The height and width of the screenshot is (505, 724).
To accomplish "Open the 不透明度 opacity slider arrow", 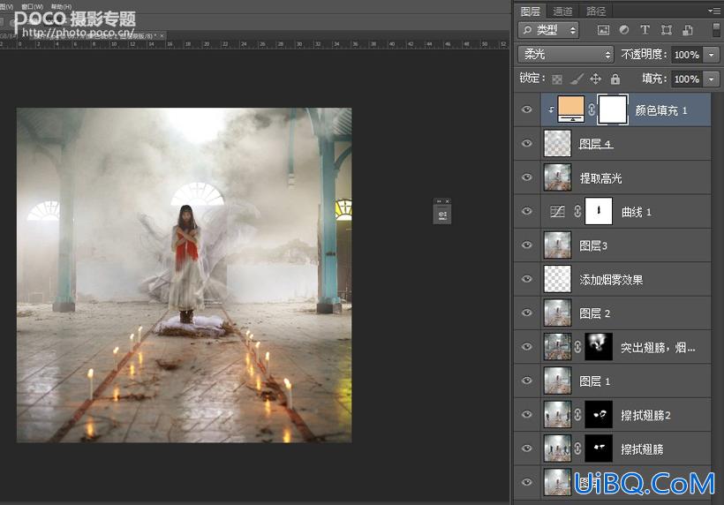I will [712, 55].
